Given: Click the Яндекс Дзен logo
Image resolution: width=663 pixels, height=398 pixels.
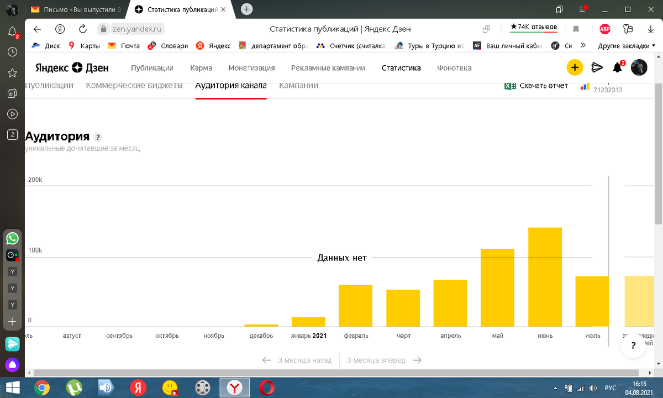Looking at the screenshot, I should pos(72,68).
